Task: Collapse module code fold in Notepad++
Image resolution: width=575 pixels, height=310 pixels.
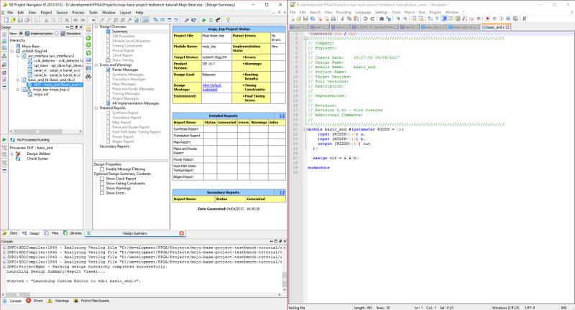Action: click(305, 129)
